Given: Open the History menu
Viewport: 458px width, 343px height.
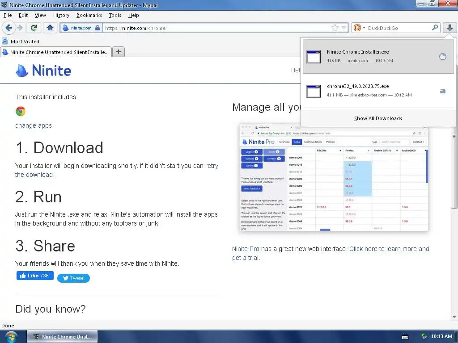Looking at the screenshot, I should click(x=61, y=15).
